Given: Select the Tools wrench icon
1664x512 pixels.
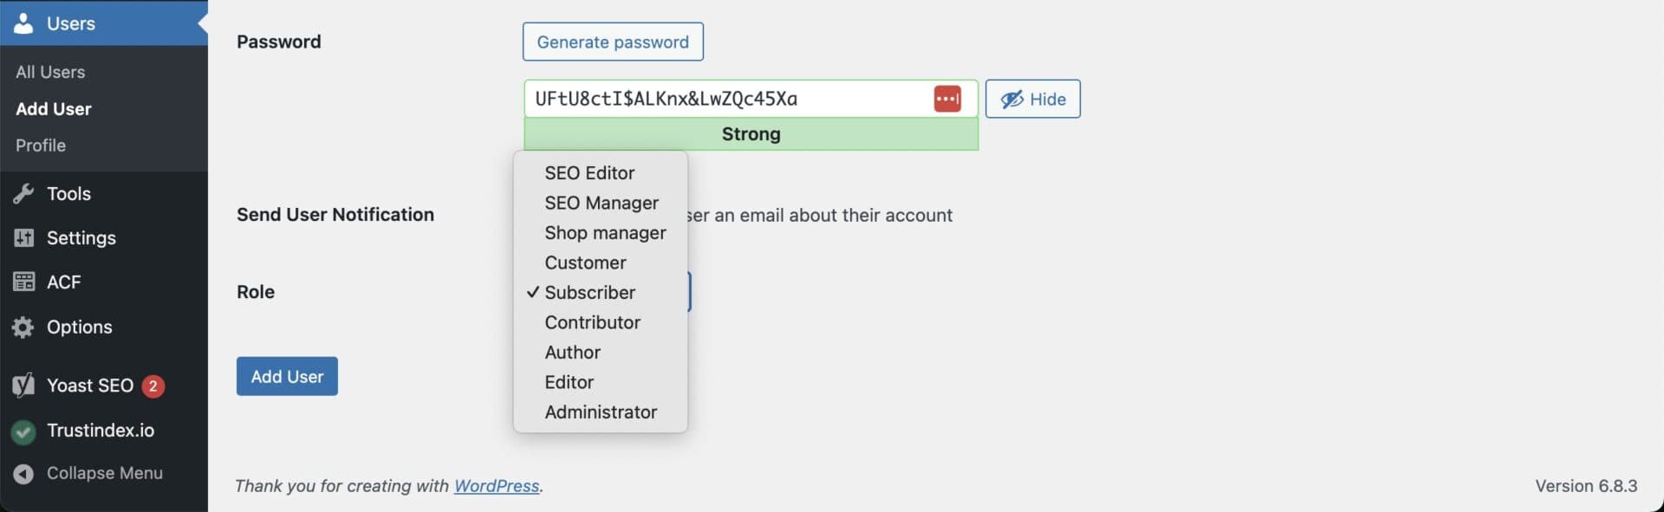Looking at the screenshot, I should click(23, 193).
